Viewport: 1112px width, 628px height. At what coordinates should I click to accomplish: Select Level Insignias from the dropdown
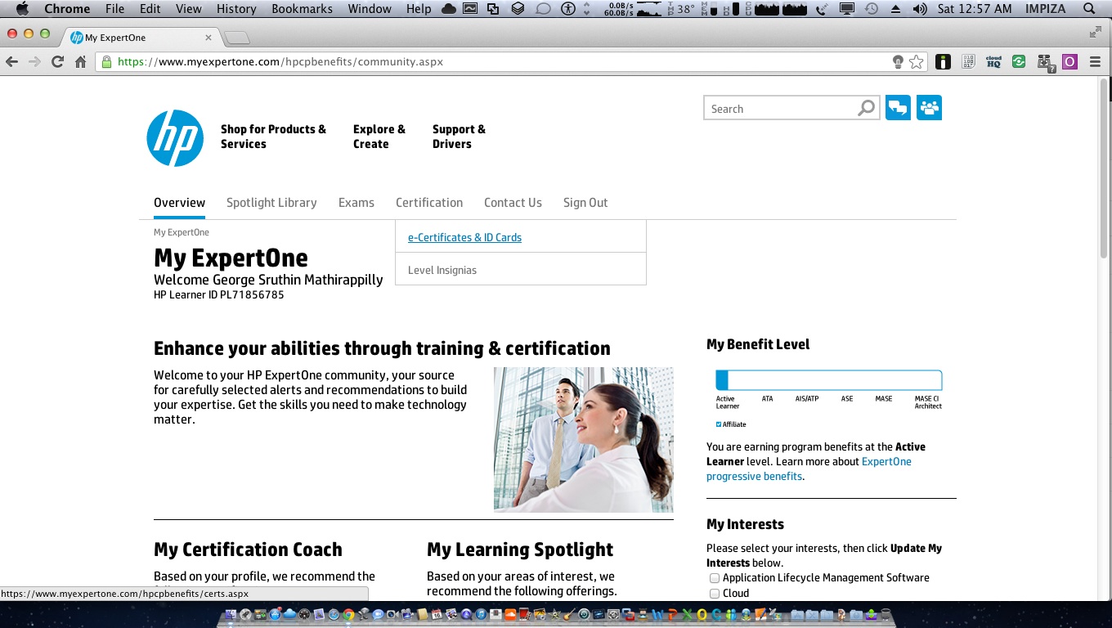[442, 270]
